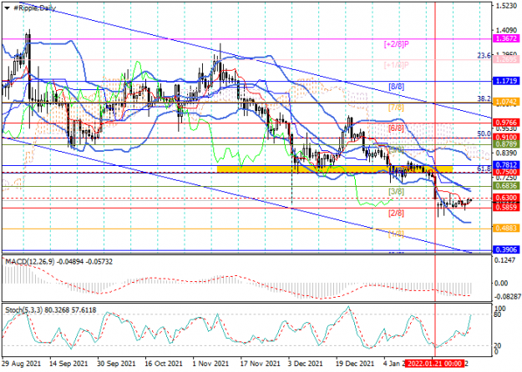Click the #Ripple,Daily chart title
Image resolution: width=522 pixels, height=372 pixels.
click(x=34, y=8)
